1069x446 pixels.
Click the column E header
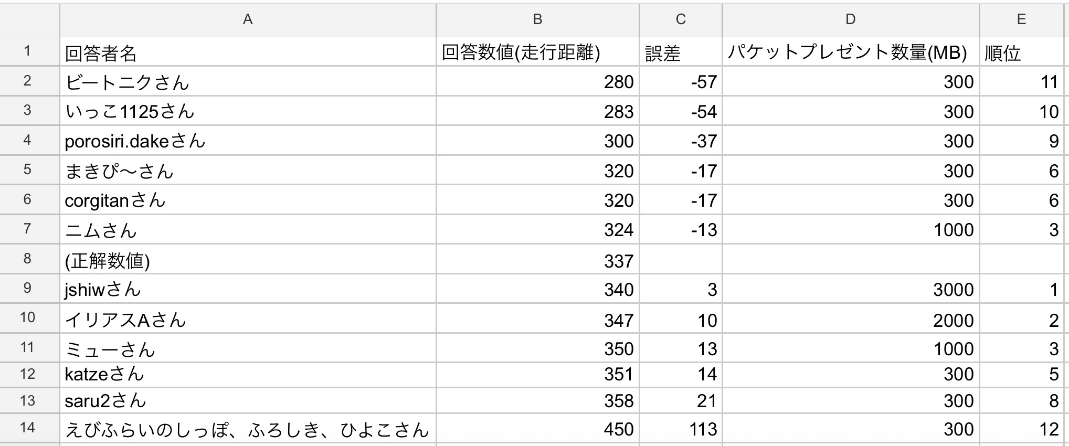coord(1021,19)
